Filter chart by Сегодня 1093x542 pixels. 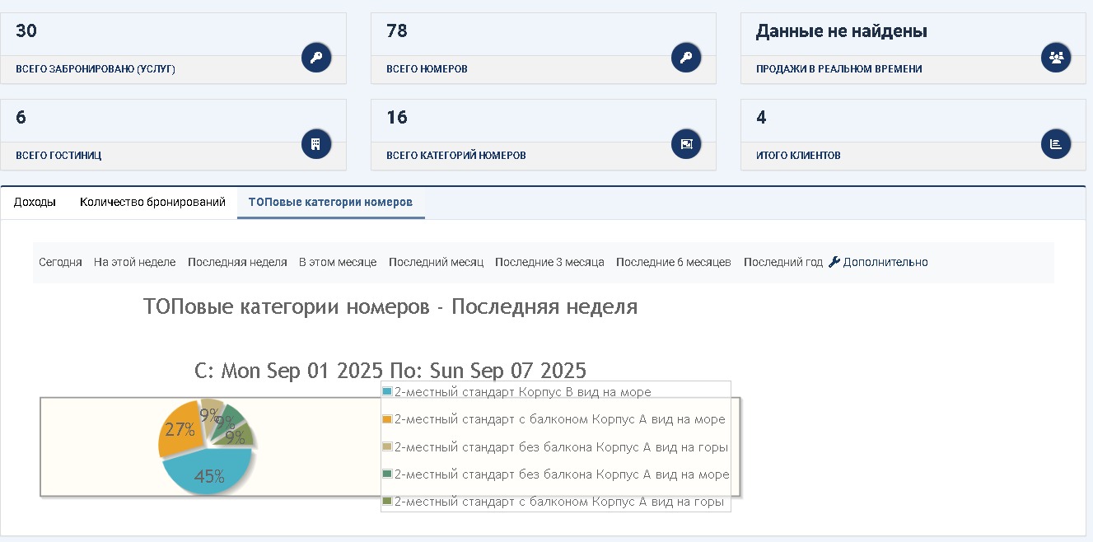click(60, 263)
